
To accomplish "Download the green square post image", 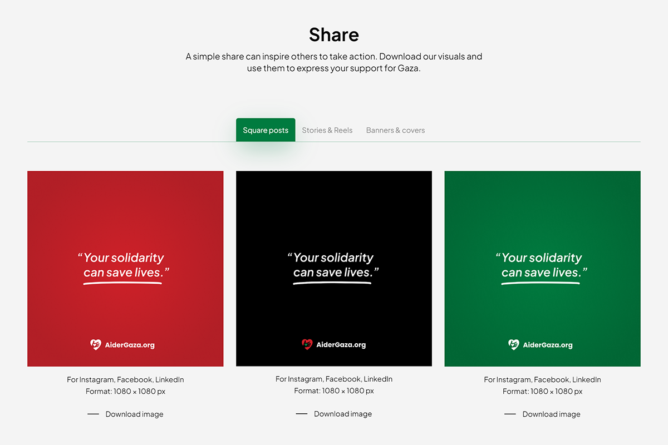I will (551, 414).
